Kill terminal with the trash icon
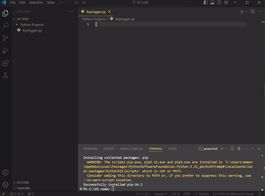The width and height of the screenshot is (265, 196). 239,149
